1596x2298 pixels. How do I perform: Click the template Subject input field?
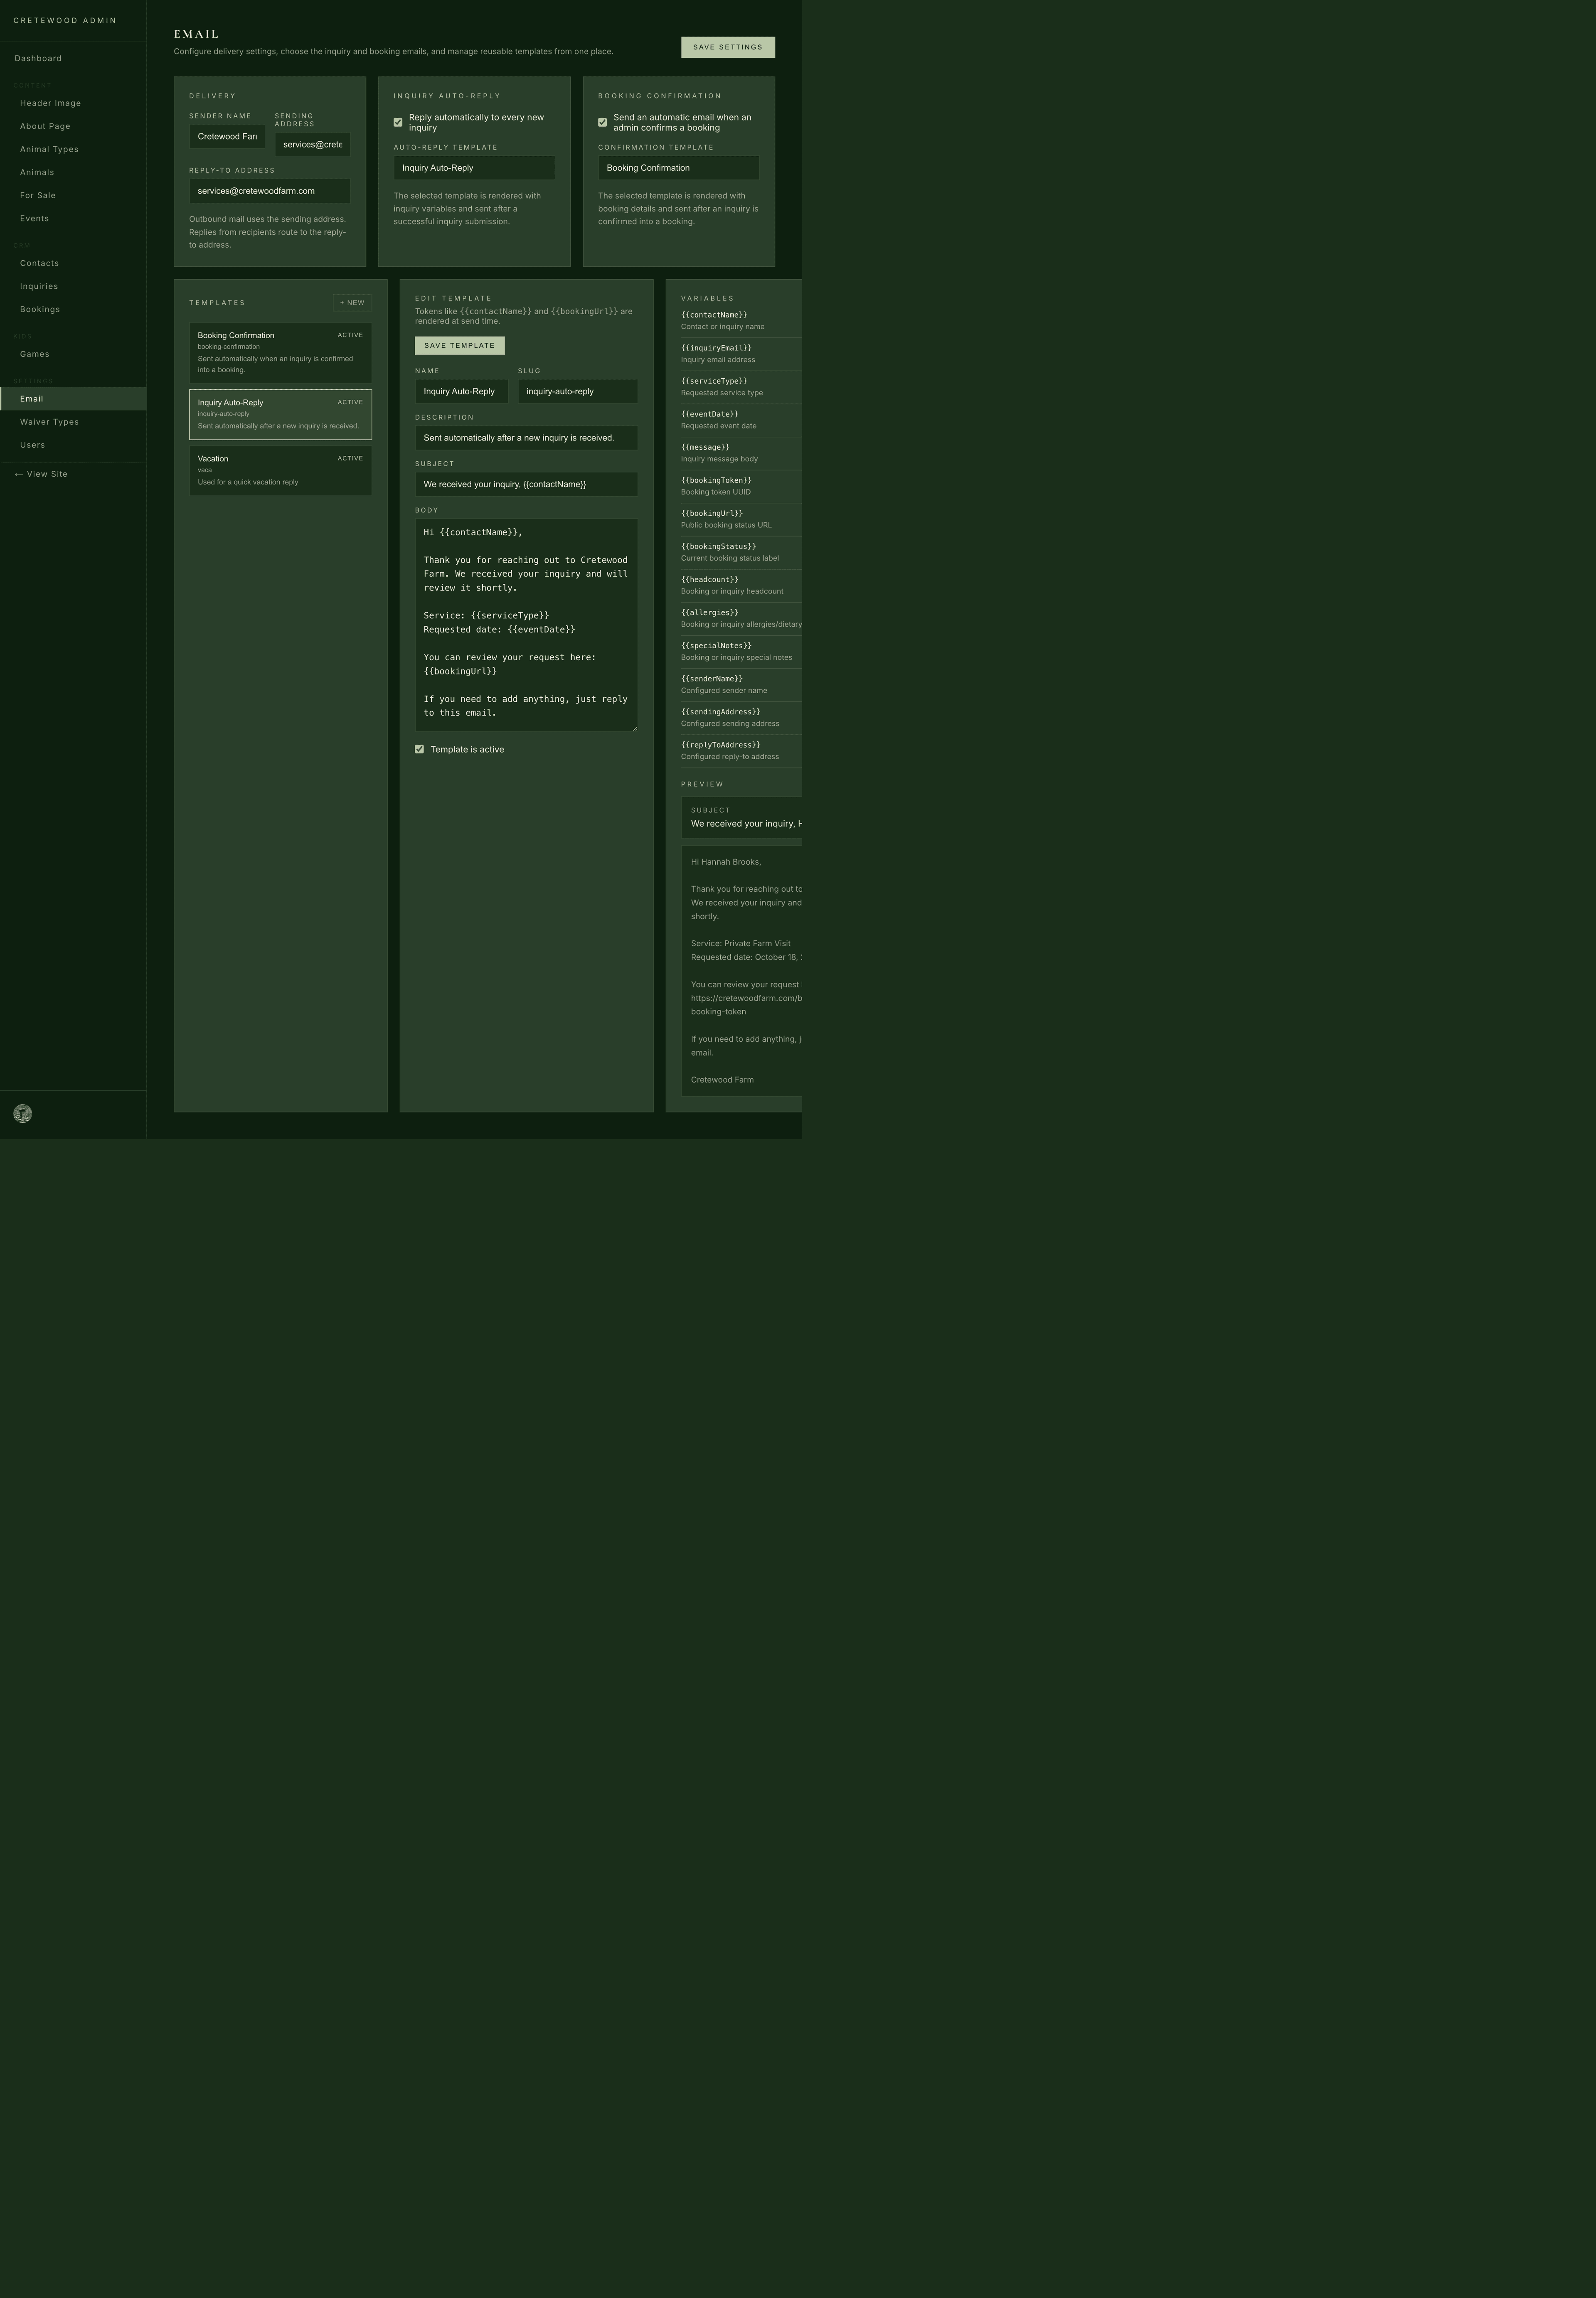(x=526, y=484)
